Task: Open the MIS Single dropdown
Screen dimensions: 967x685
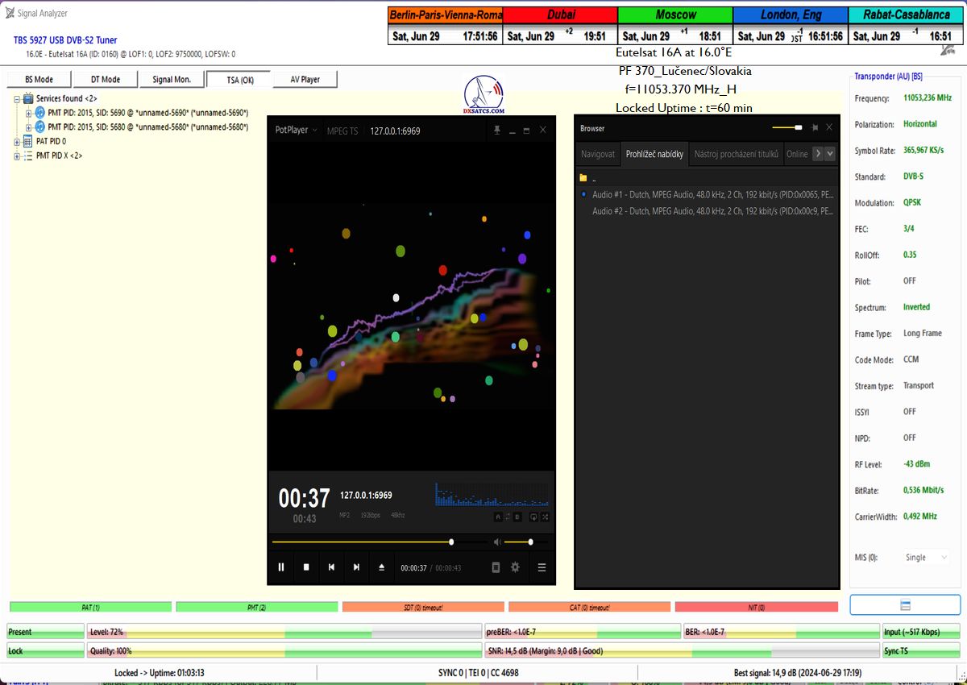Action: click(925, 558)
